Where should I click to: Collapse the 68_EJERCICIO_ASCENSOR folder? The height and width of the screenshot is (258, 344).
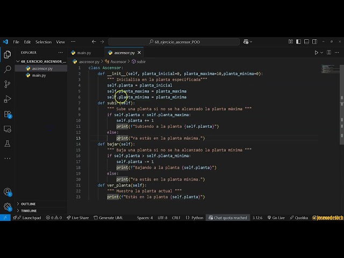pos(41,61)
